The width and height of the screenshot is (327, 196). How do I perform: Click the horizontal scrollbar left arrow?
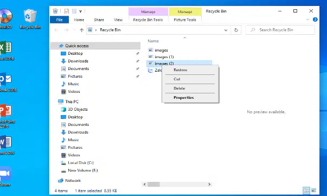pos(145,184)
